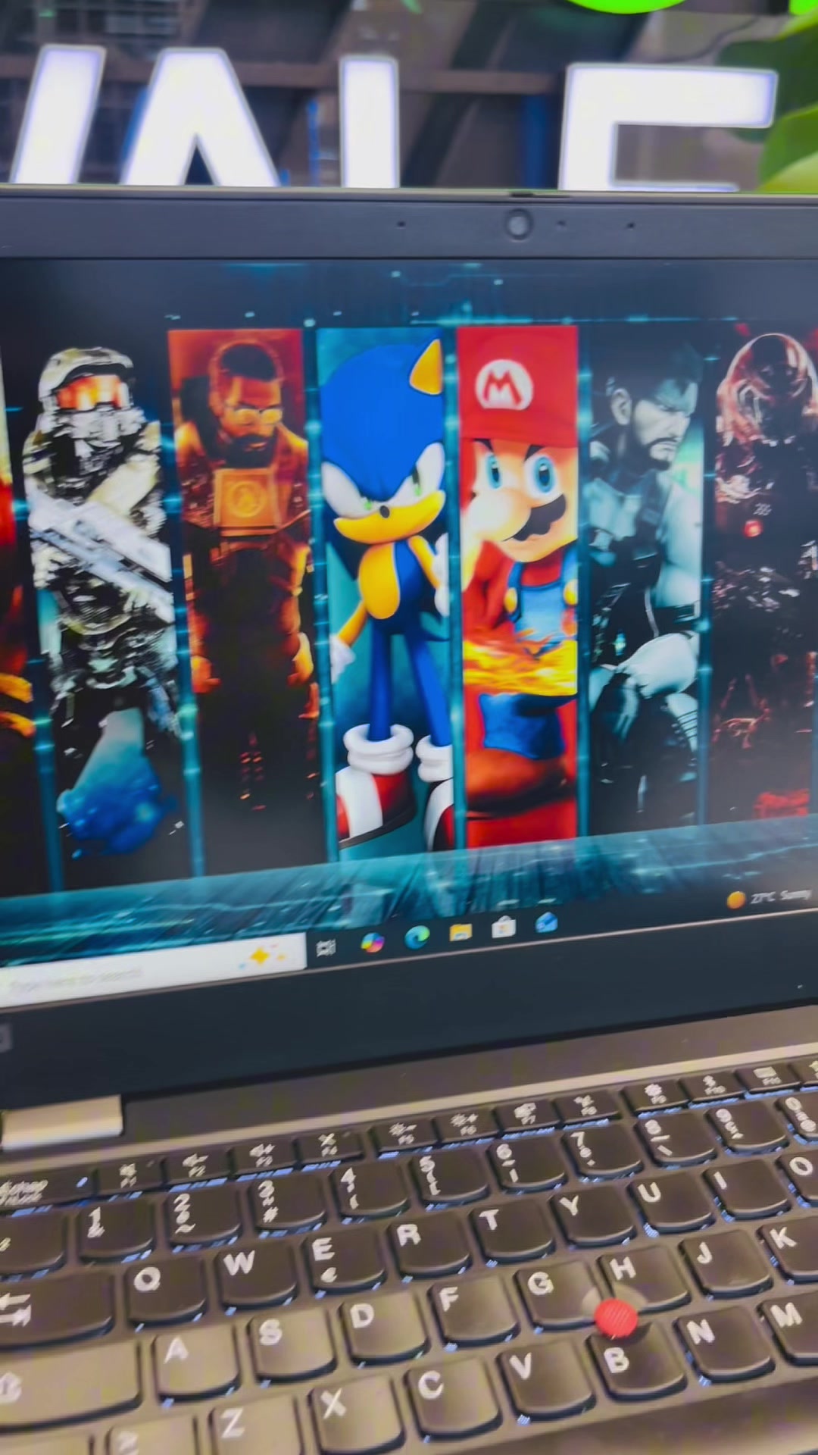Open Microsoft Edge from the taskbar
This screenshot has height=1455, width=818.
tap(417, 937)
